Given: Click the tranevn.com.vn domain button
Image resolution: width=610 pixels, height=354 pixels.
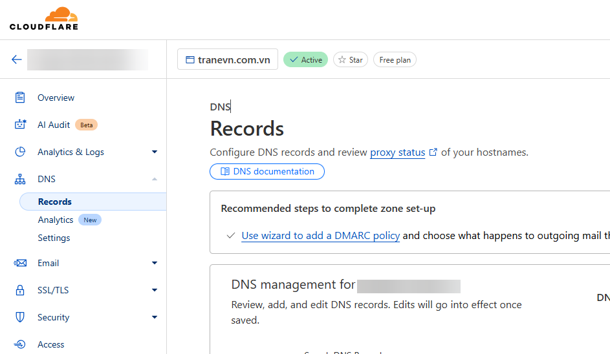Looking at the screenshot, I should pos(228,59).
